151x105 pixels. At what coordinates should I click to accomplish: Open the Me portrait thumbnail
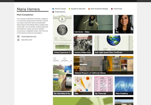pos(124,24)
